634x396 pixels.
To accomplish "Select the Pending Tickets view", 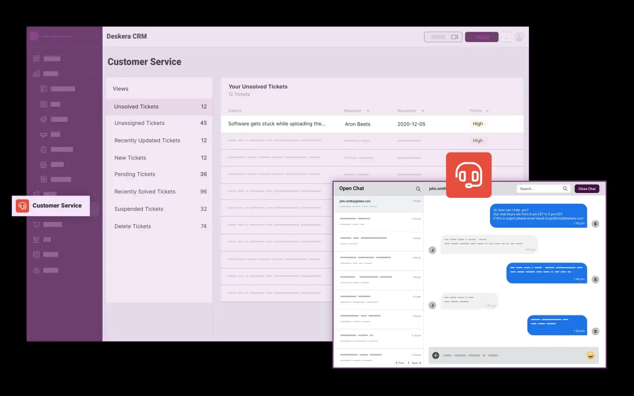I will pyautogui.click(x=135, y=174).
